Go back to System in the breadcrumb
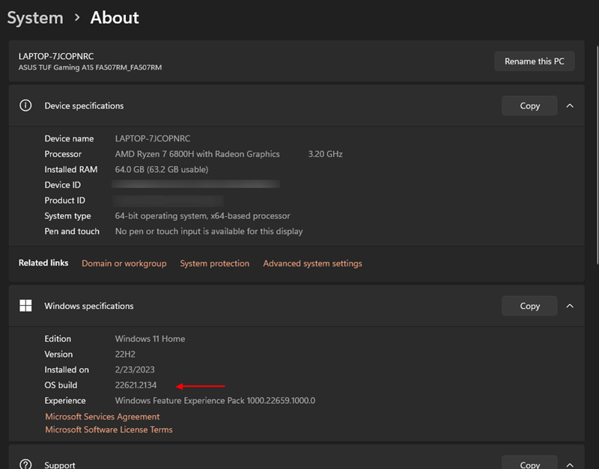599x469 pixels. (35, 18)
